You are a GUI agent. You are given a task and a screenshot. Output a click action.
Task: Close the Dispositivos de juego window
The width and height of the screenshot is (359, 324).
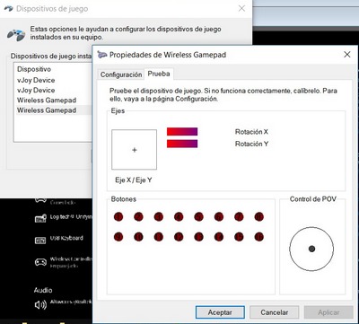tap(241, 8)
